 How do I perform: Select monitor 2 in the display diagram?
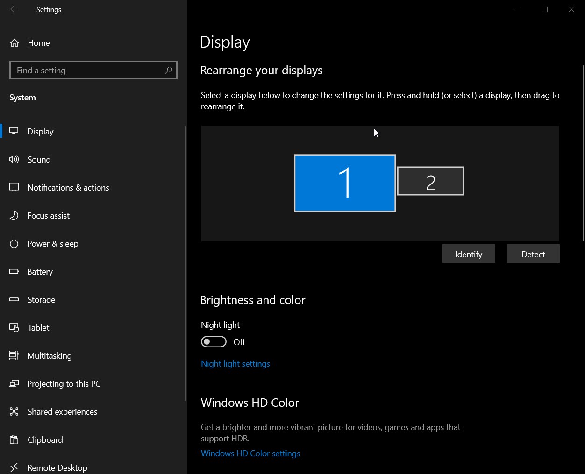(x=430, y=181)
